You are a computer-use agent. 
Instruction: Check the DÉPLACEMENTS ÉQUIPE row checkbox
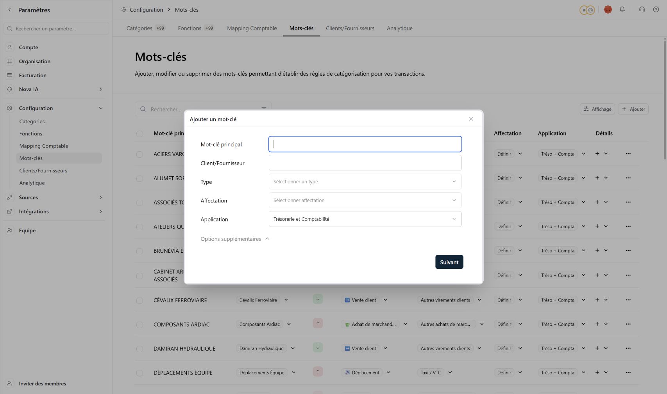pyautogui.click(x=139, y=373)
